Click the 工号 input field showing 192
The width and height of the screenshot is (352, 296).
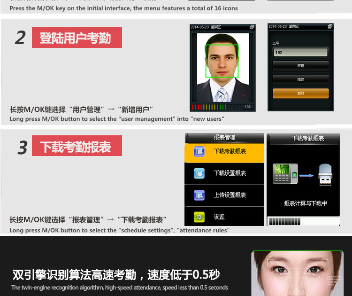[300, 52]
